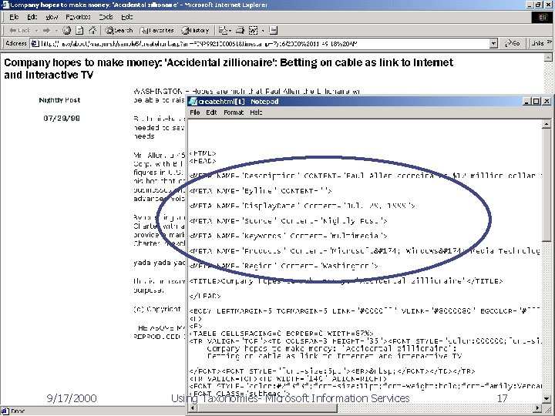Open the Forward button history dropdown arrow

56,30
